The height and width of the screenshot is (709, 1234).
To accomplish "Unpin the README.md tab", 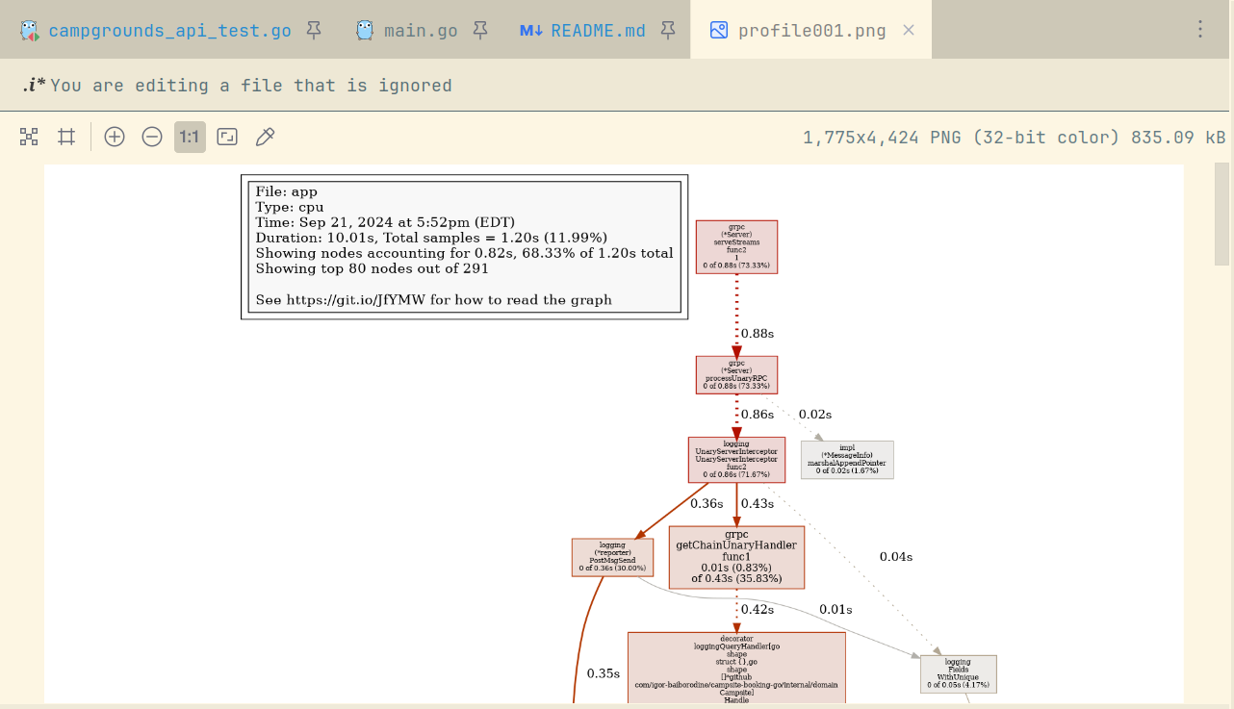I will [x=668, y=30].
